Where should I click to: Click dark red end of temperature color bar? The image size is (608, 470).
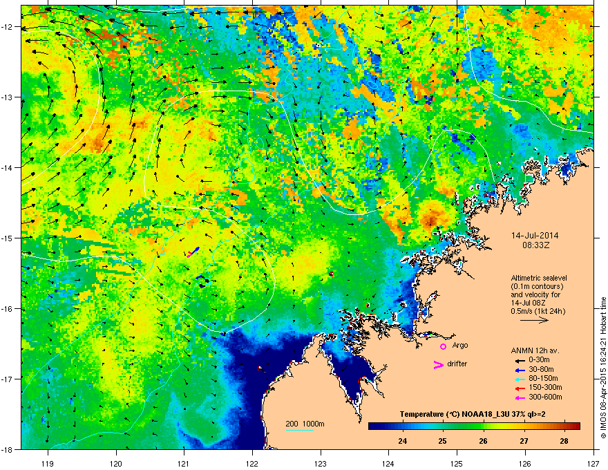(x=576, y=426)
